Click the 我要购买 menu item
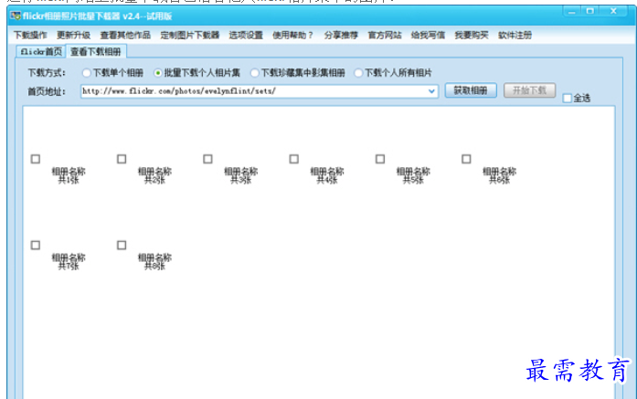 (472, 36)
